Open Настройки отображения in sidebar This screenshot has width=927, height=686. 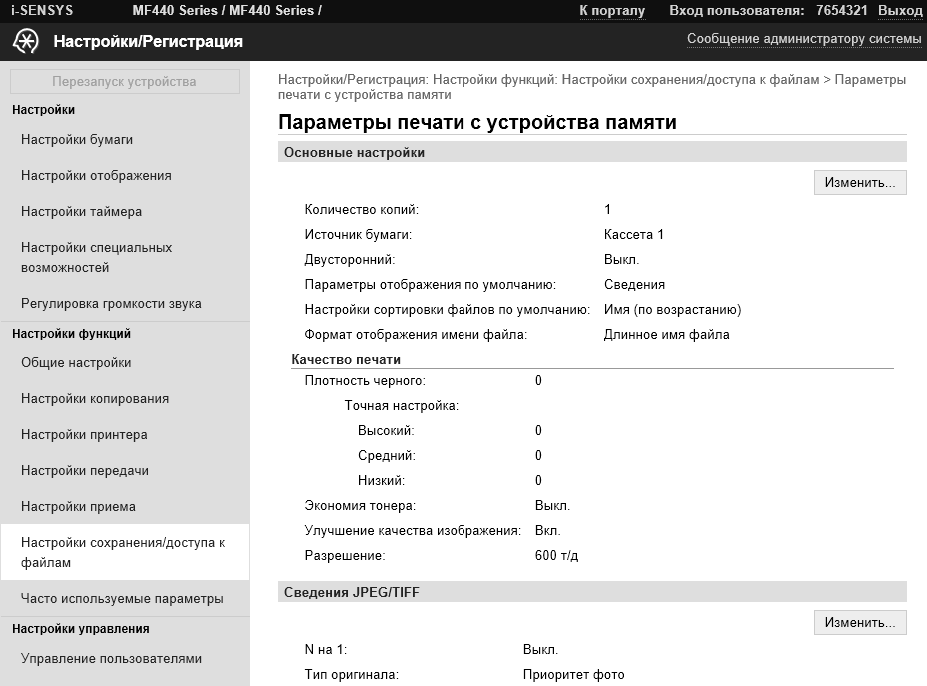(96, 176)
